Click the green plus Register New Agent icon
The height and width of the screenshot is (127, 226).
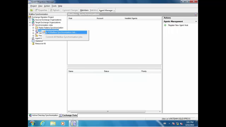(x=165, y=25)
